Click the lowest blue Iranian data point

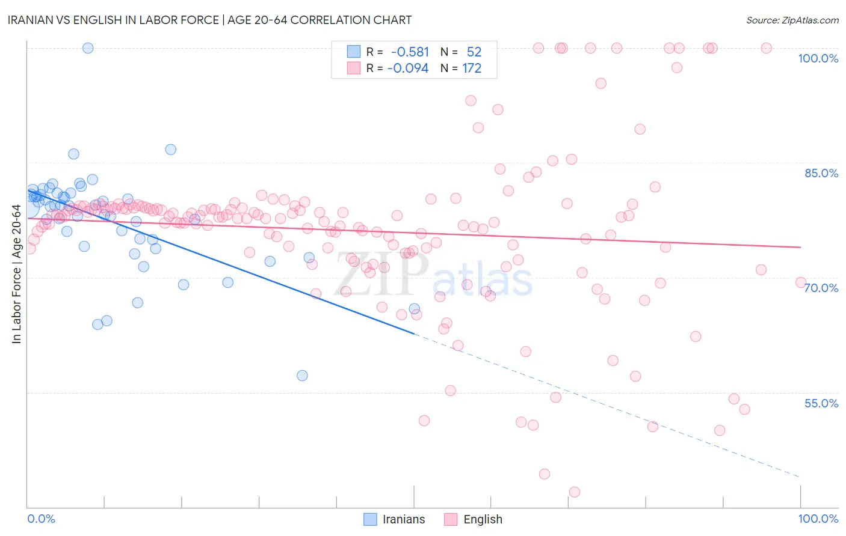tap(303, 376)
